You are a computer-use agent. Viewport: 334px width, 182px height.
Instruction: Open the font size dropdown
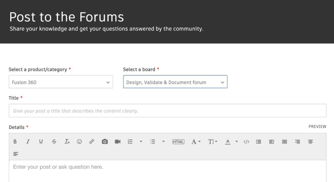pos(213,142)
